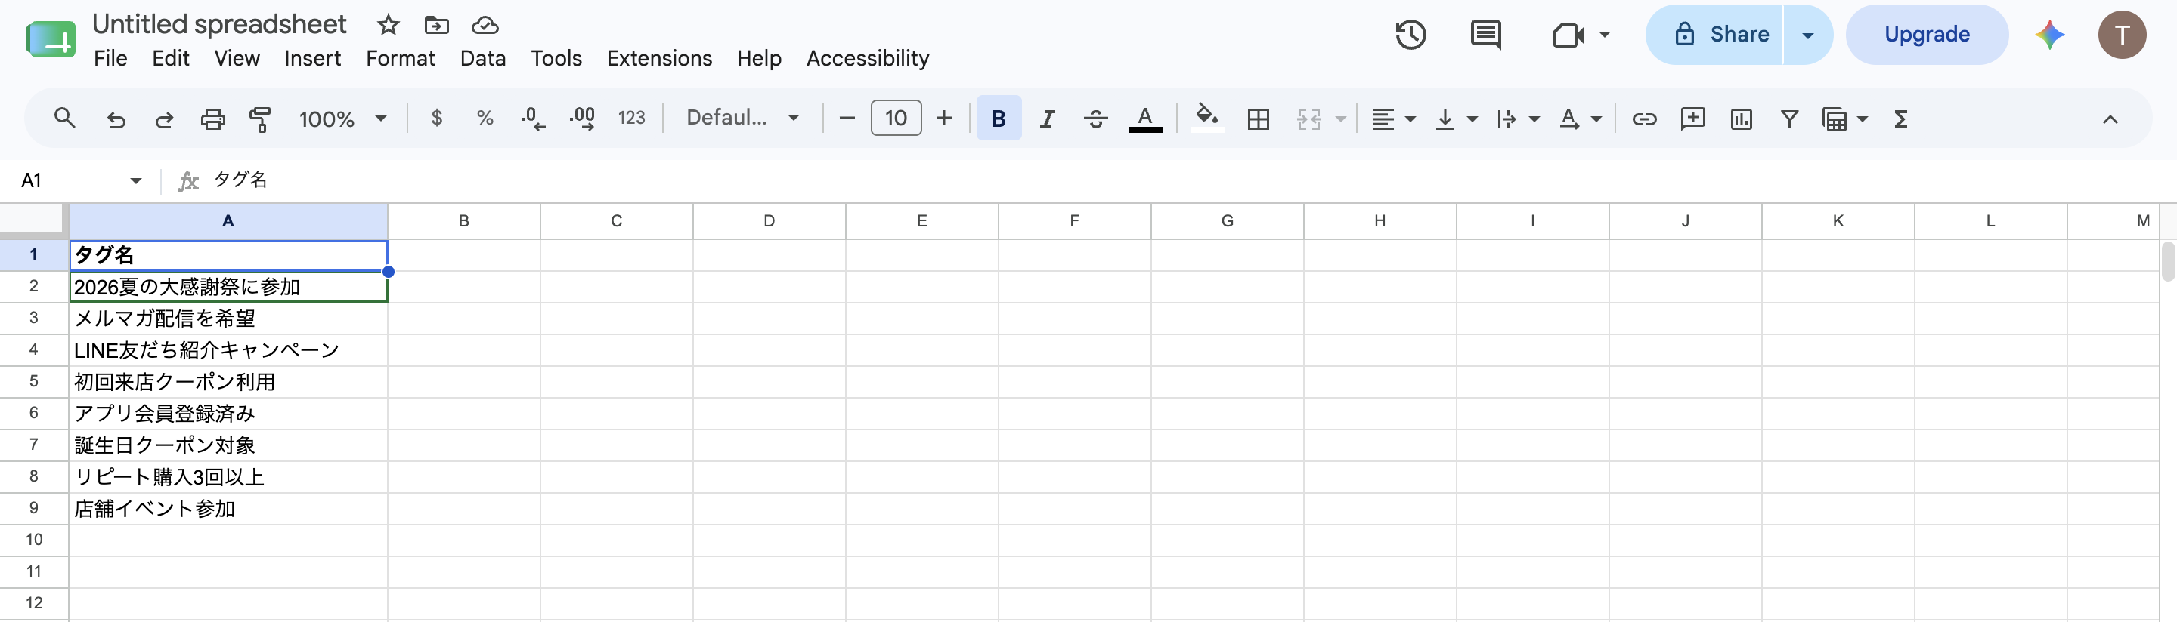Apply percent format
The height and width of the screenshot is (622, 2177).
coord(485,119)
